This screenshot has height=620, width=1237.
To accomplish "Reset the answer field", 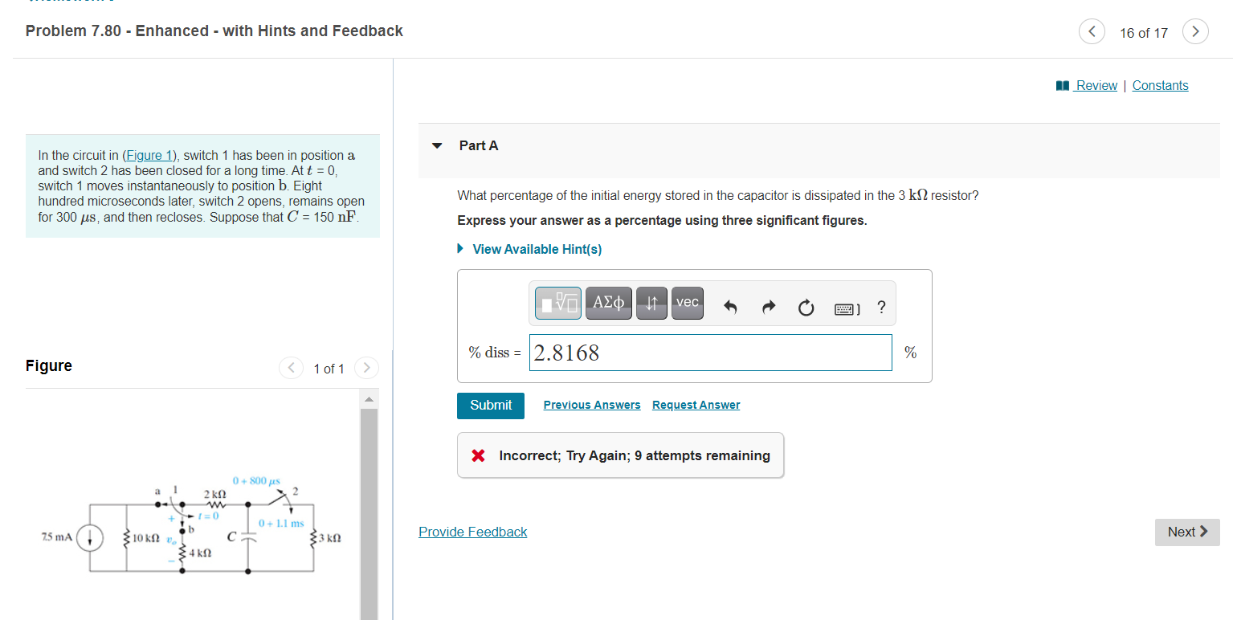I will 806,307.
